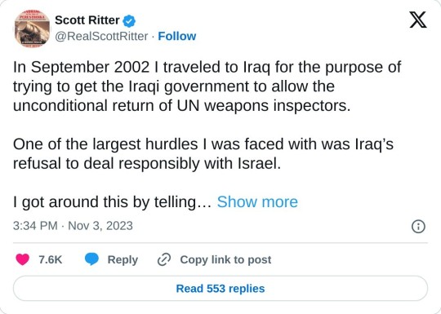Expand tweet with Show more
The width and height of the screenshot is (441, 314).
(x=257, y=201)
